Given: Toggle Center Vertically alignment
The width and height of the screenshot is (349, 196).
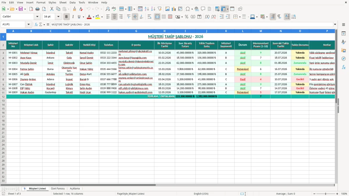Looking at the screenshot, I should (135, 17).
